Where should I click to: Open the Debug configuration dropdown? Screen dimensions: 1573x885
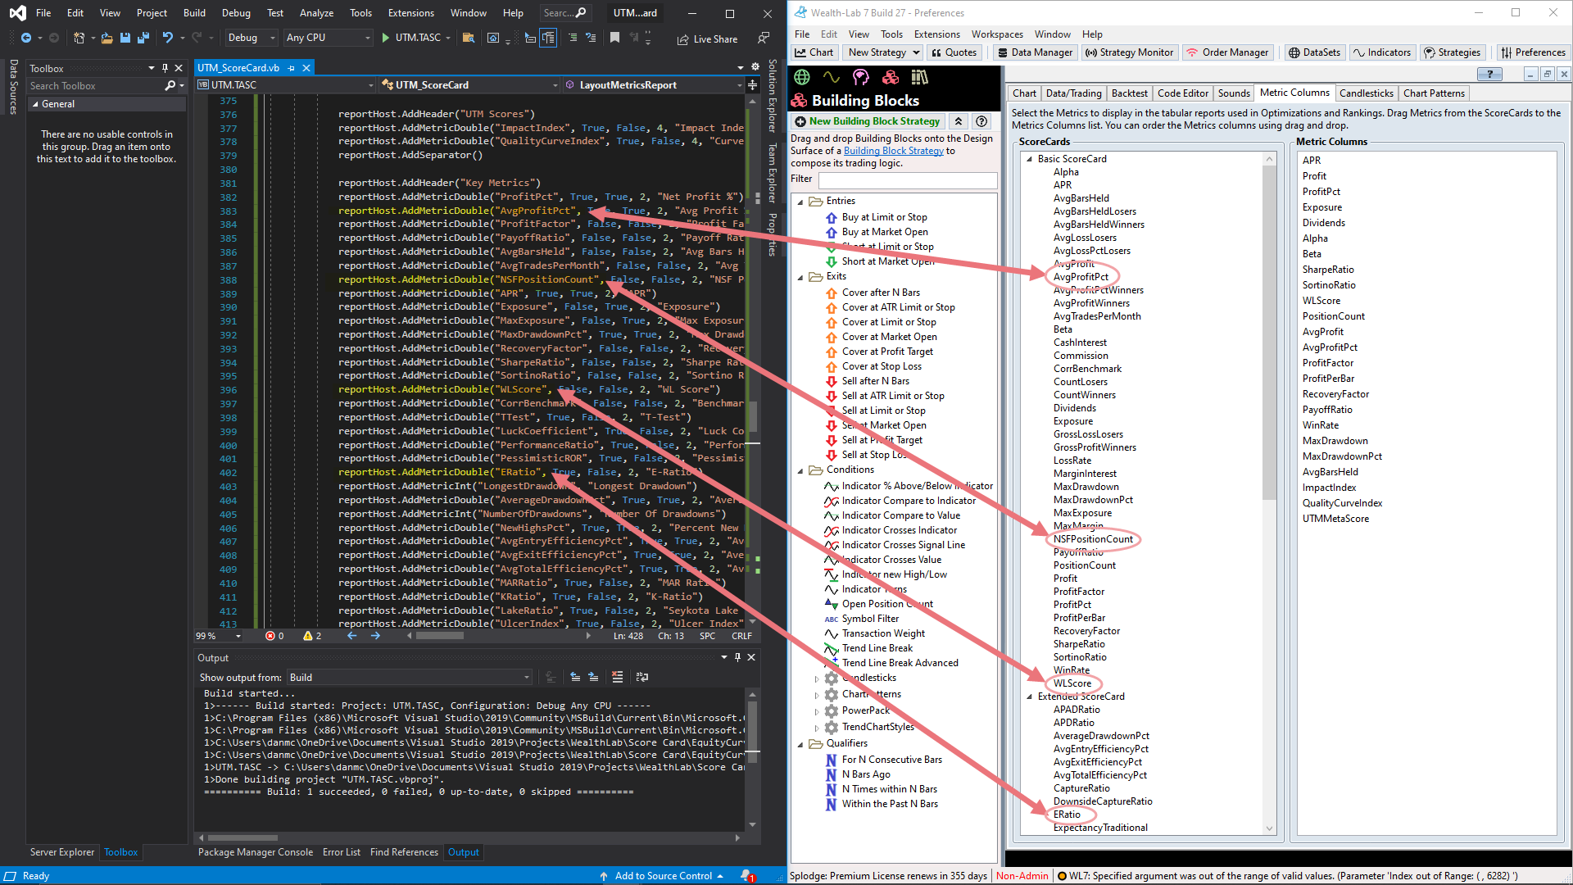[x=250, y=38]
